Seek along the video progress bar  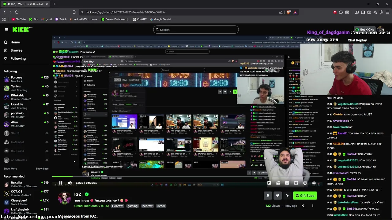tap(187, 176)
